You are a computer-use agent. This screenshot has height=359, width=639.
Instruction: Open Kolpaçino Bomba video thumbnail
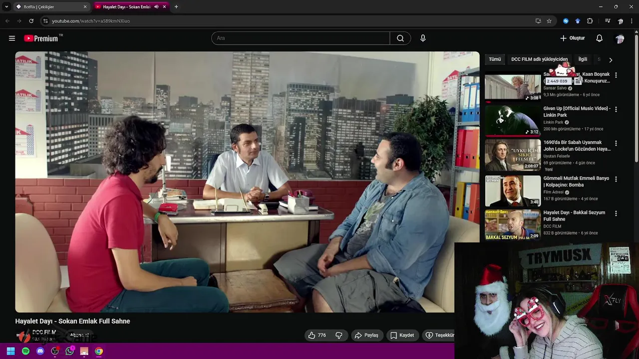click(513, 191)
